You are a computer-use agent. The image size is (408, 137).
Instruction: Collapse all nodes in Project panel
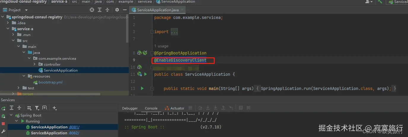(x=107, y=10)
